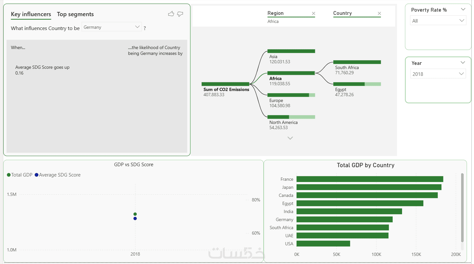Remove the Region level with its X
This screenshot has height=264, width=474.
pyautogui.click(x=313, y=13)
